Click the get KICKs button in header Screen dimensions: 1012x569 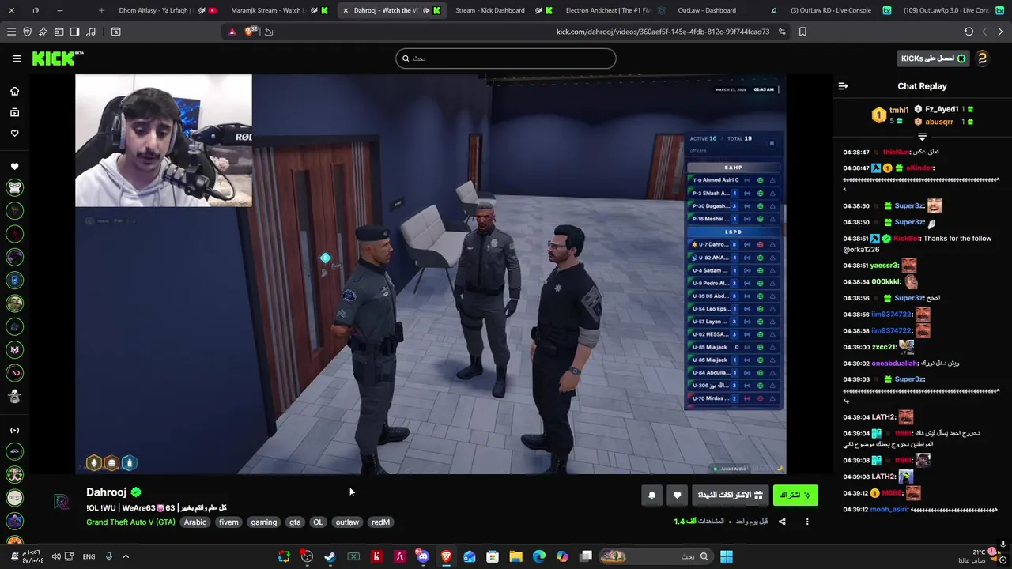[x=934, y=58]
